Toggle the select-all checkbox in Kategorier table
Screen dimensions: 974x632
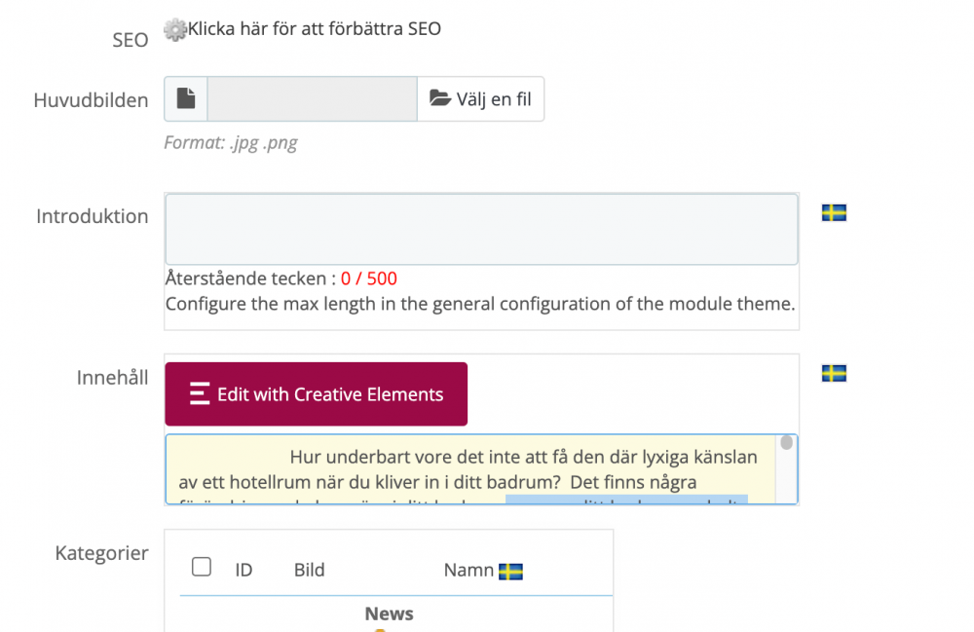(201, 565)
